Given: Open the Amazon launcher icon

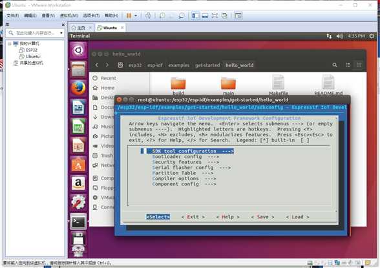Looking at the screenshot, I should [x=78, y=183].
